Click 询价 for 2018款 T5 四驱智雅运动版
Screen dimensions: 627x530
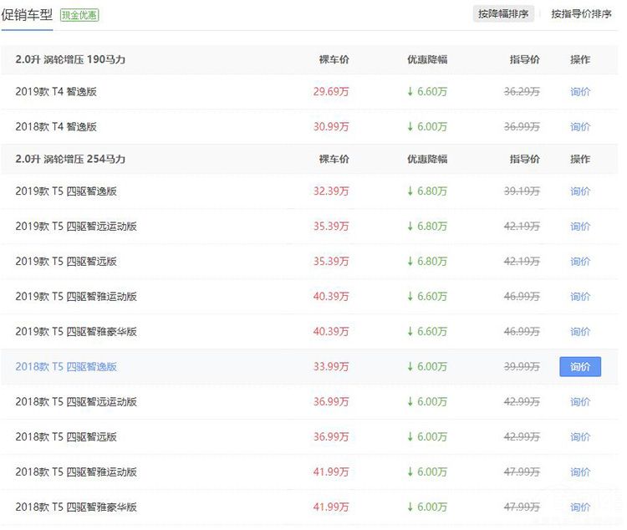pyautogui.click(x=580, y=472)
